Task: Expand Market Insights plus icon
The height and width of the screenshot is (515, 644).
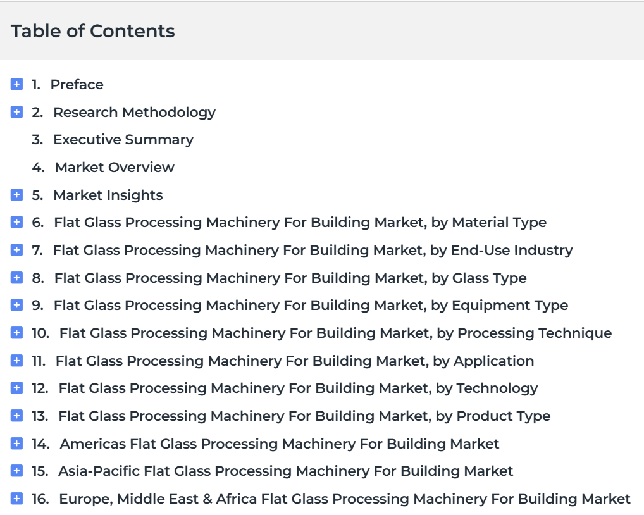Action: 16,195
